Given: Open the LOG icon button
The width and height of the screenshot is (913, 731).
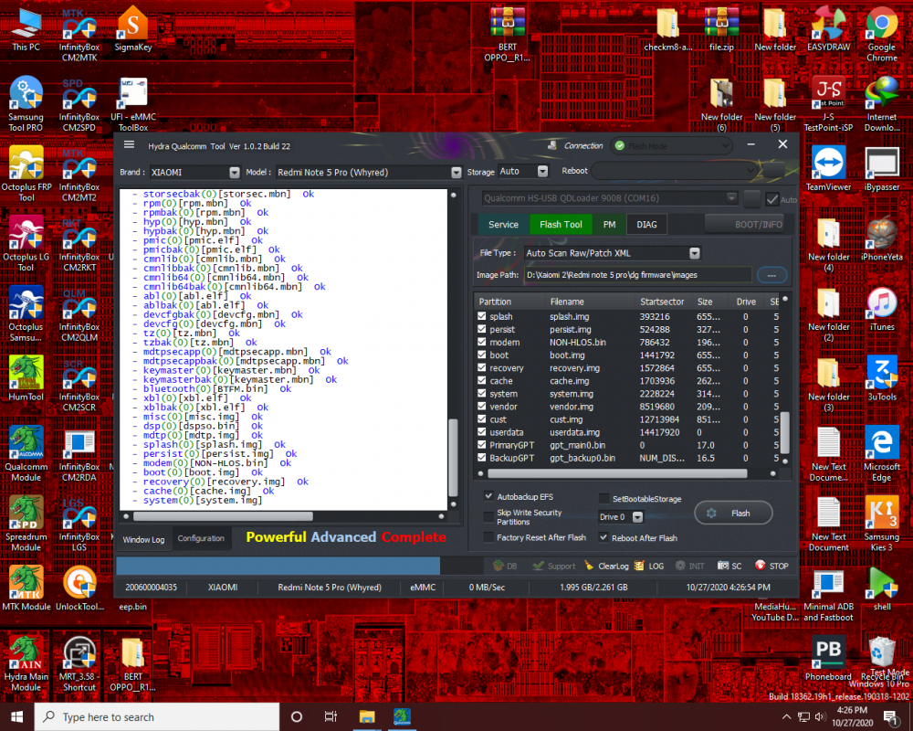Looking at the screenshot, I should tap(648, 566).
